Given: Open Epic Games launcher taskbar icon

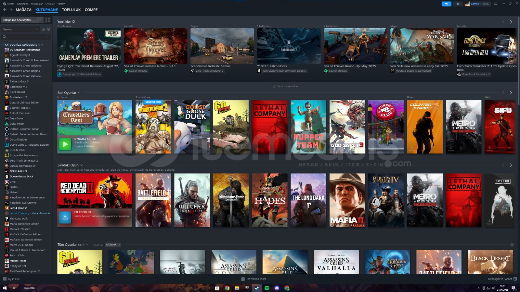Looking at the screenshot, I should tap(247, 288).
